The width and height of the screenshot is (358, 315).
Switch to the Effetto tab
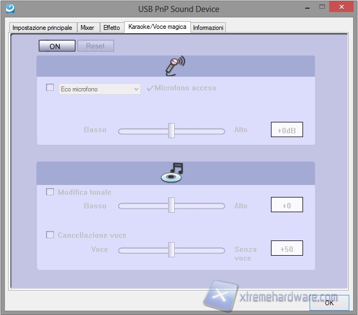(x=112, y=28)
